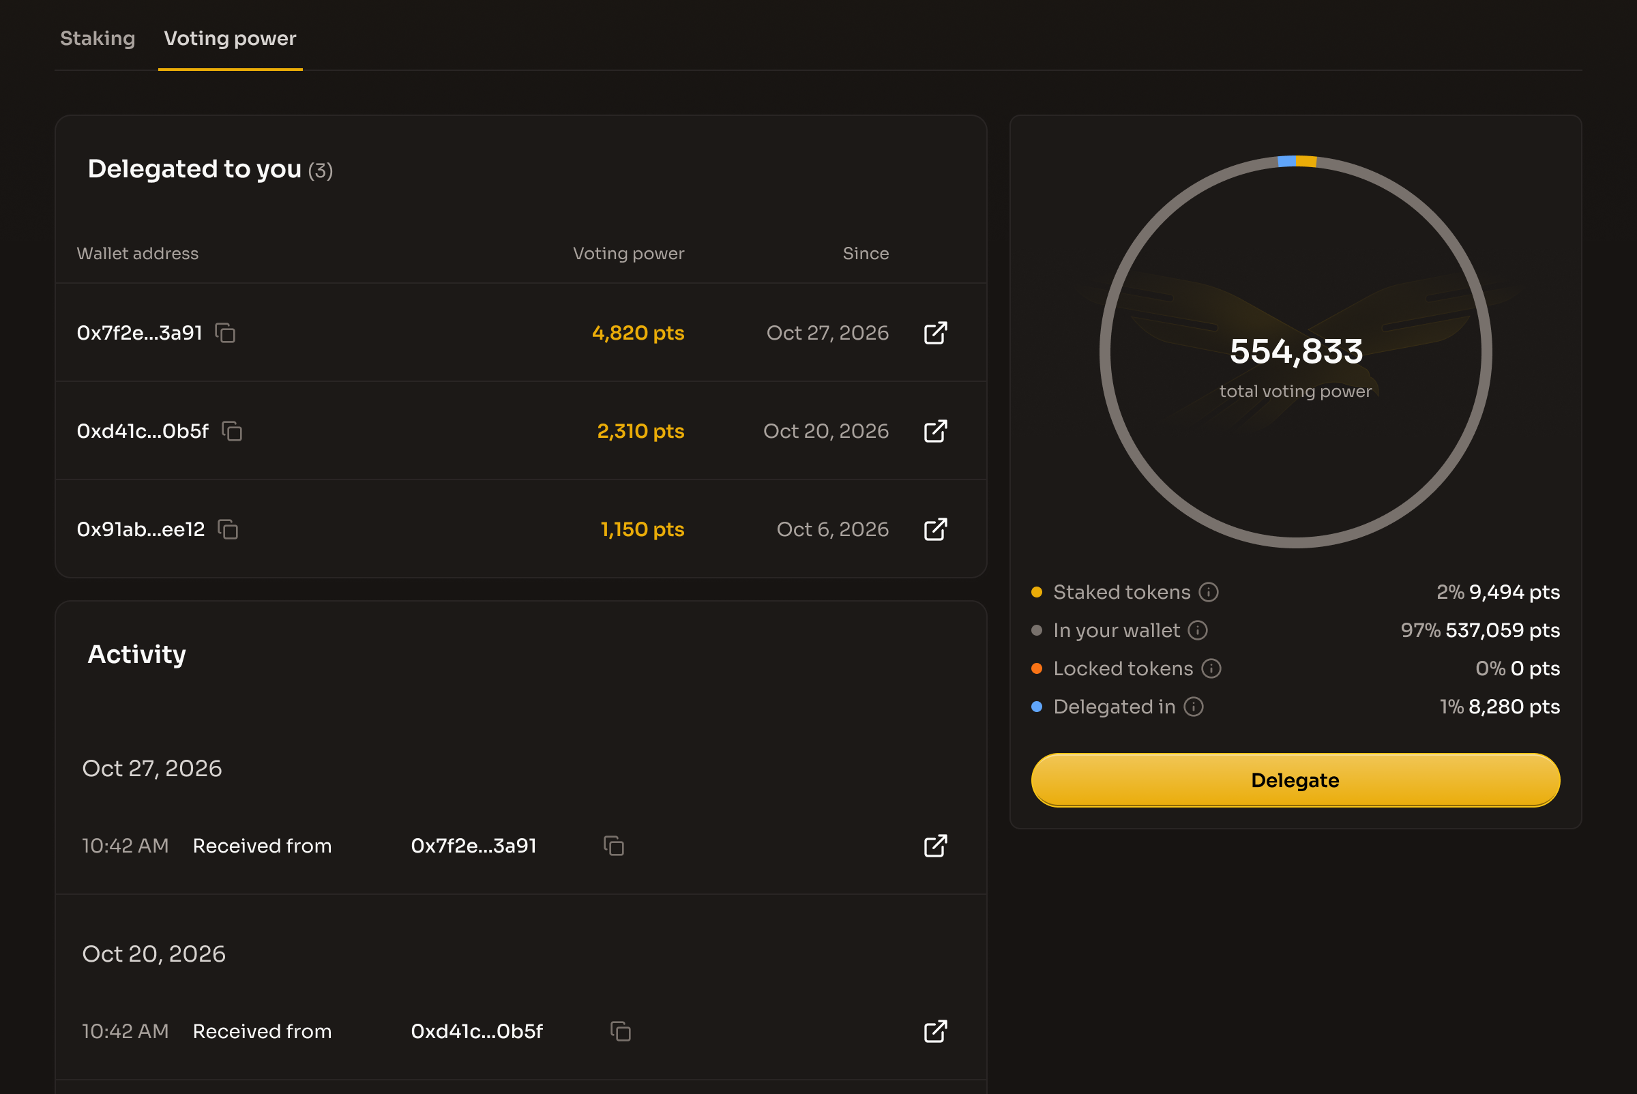Click the 4,820 pts voting power value

638,333
